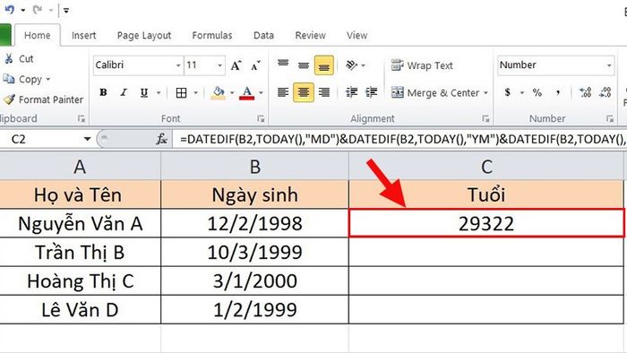Toggle the highlighted Center alignment icon

[304, 93]
